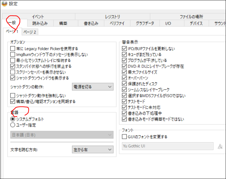Uncheck シームレスなレイヤーブレーク warning
Image resolution: width=226 pixels, height=179 pixels.
[x=124, y=90]
